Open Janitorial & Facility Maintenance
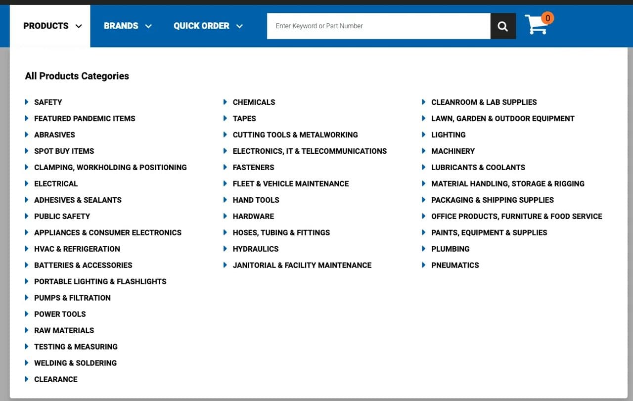Screen dimensions: 633x401 (x=302, y=266)
